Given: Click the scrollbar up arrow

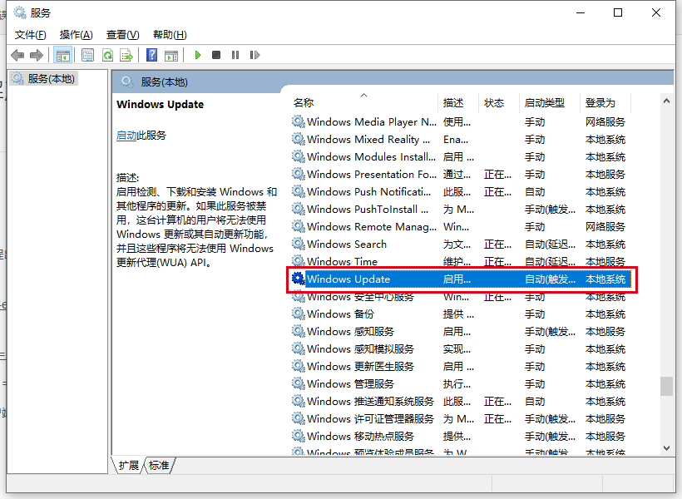Looking at the screenshot, I should (666, 101).
